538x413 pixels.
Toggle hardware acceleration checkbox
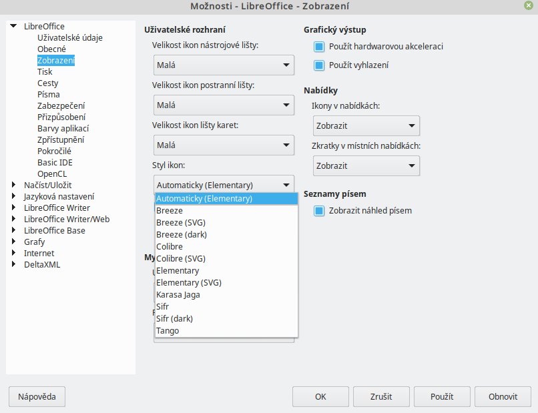(x=319, y=47)
